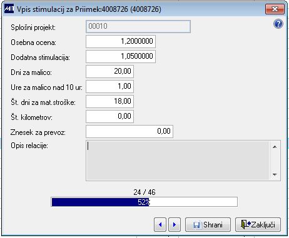Focus the Št. kilometrov input field
The image size is (289, 238).
click(109, 116)
